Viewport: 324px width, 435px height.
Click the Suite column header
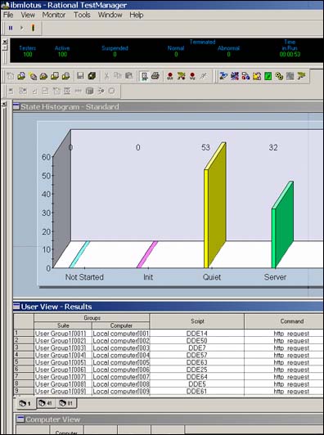click(63, 325)
